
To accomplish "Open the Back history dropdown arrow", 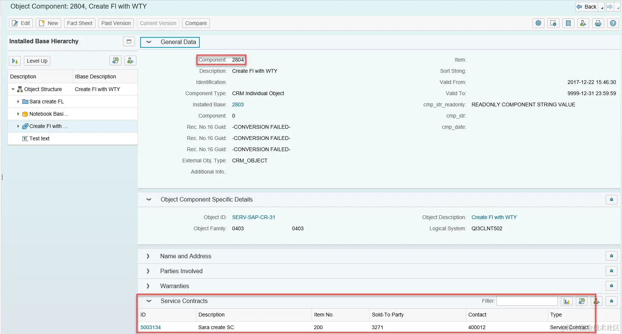I will (x=602, y=7).
